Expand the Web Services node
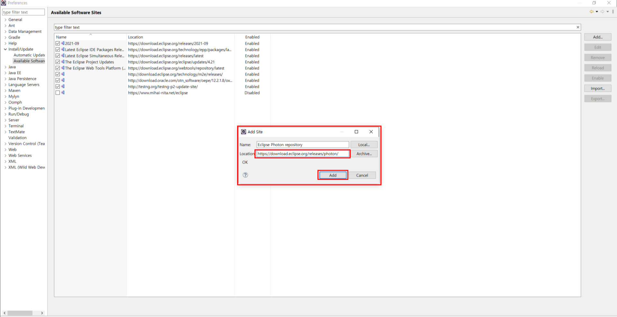 point(5,156)
